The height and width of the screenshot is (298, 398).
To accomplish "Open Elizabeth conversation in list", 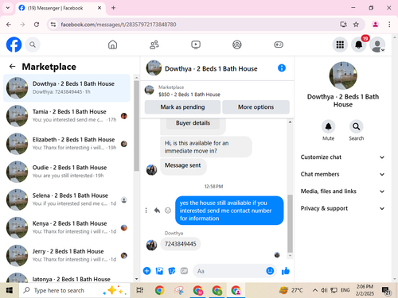I will pyautogui.click(x=67, y=144).
